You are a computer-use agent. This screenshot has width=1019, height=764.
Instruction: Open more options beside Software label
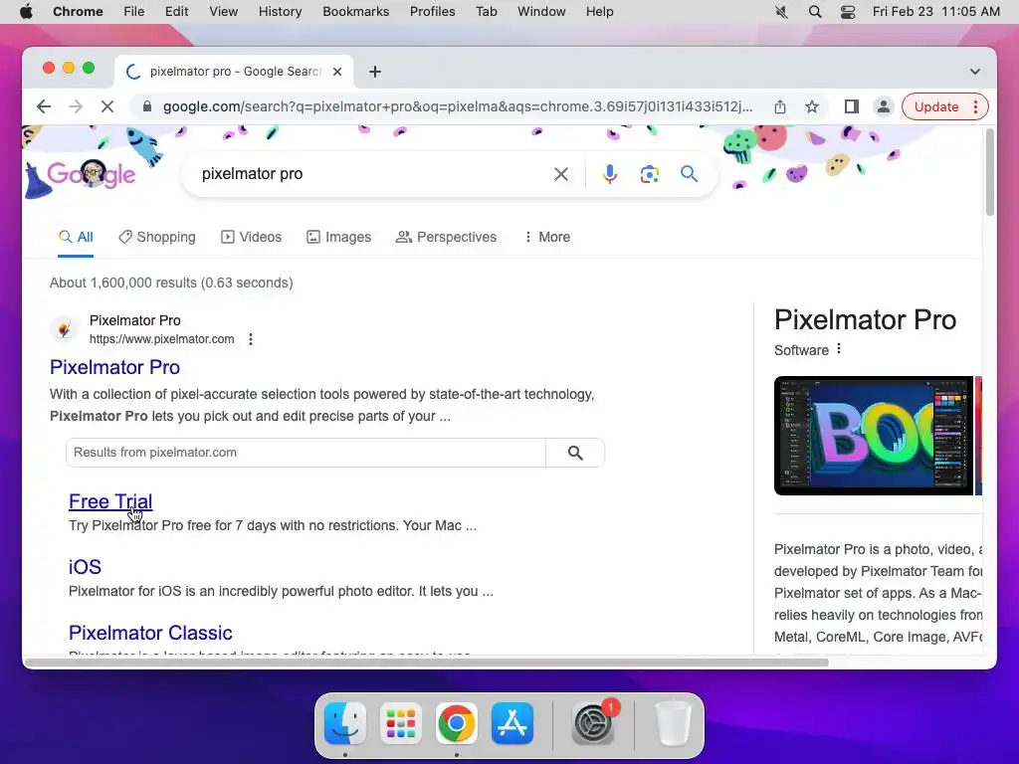click(x=839, y=349)
